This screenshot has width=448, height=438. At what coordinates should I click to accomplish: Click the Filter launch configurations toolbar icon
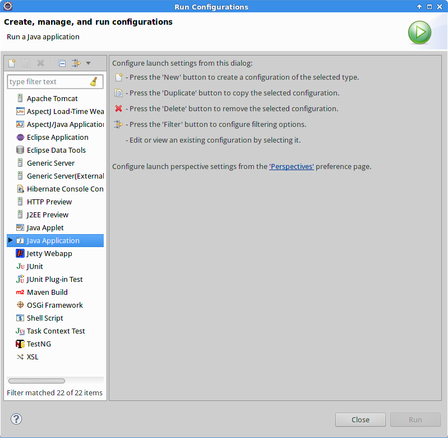(76, 63)
